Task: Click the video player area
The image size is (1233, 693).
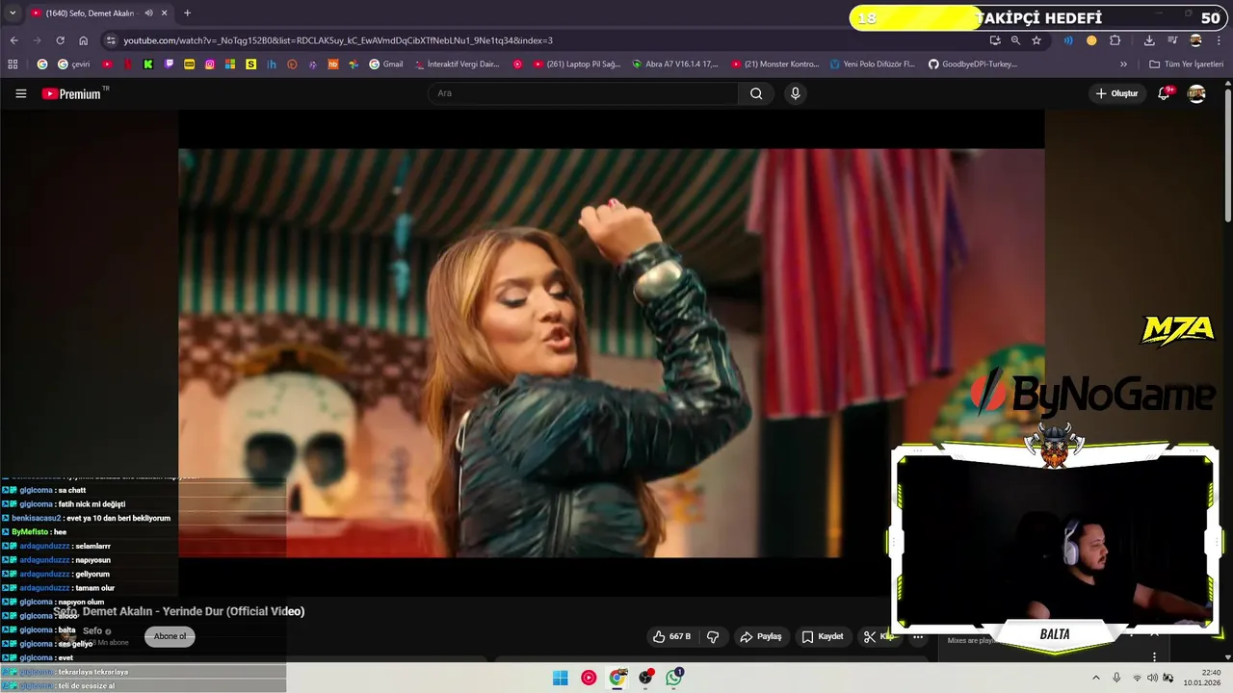Action: pyautogui.click(x=611, y=352)
